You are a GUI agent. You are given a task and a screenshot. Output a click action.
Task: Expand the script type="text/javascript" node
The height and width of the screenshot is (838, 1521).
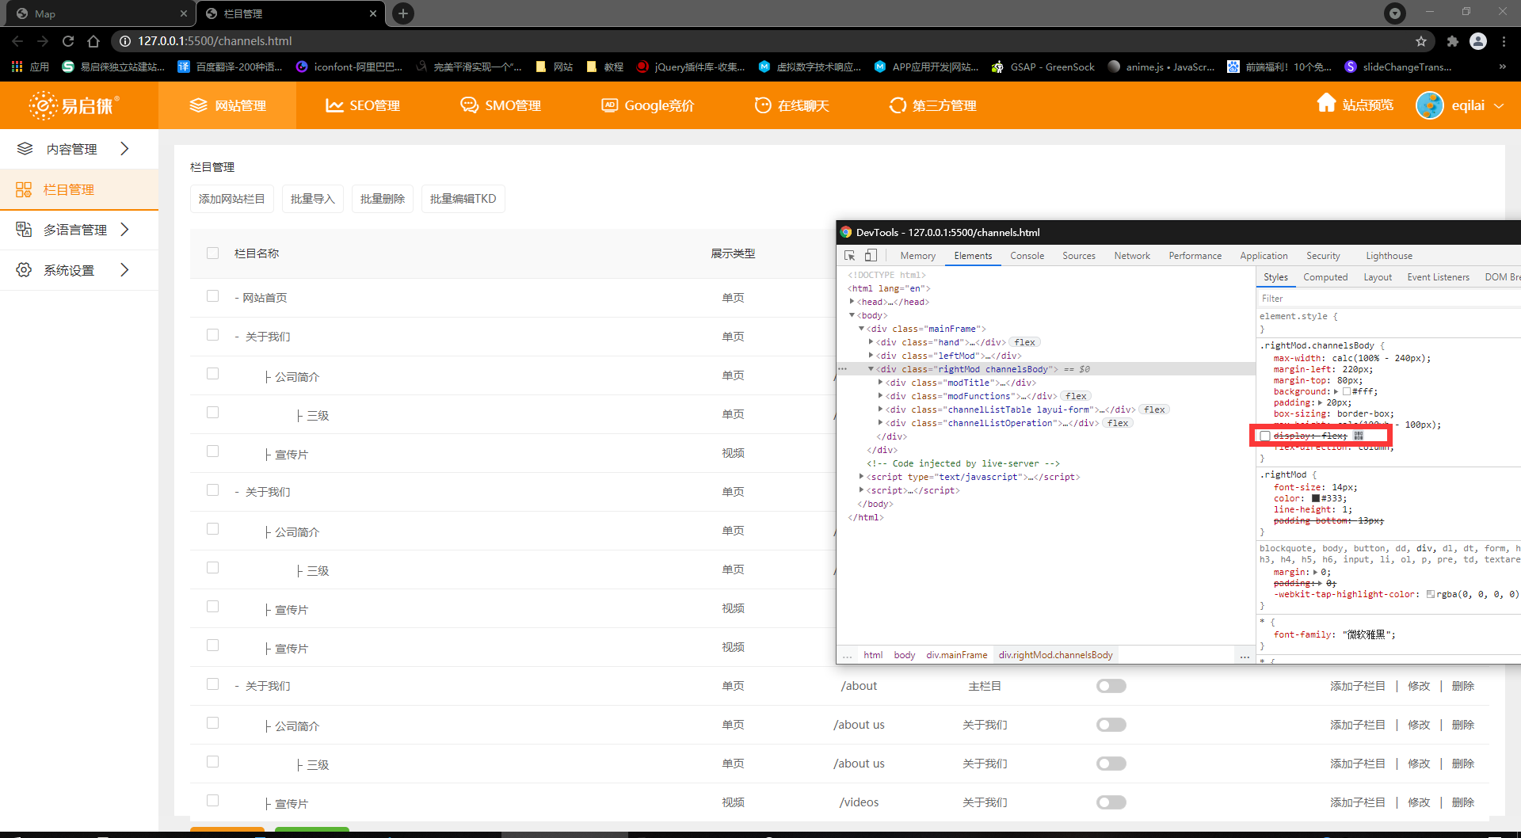(861, 477)
